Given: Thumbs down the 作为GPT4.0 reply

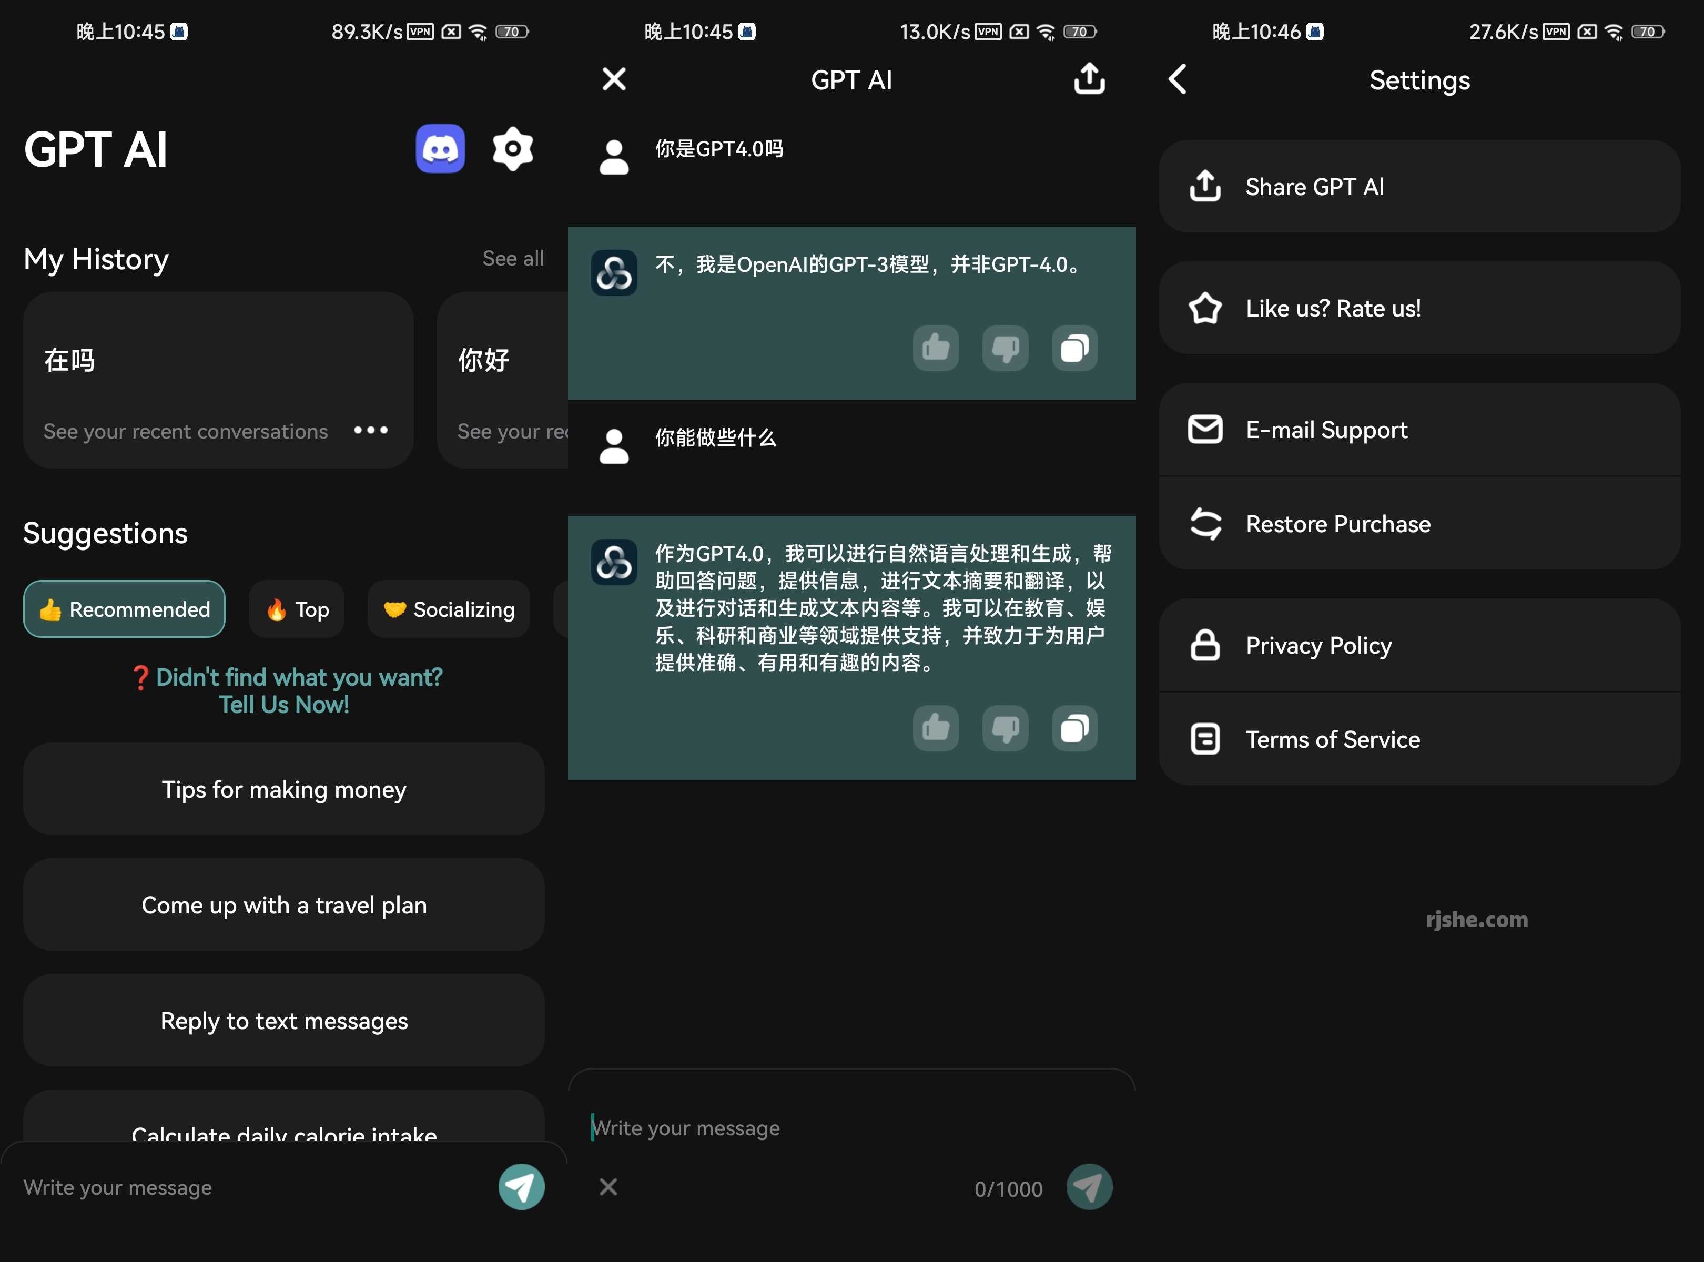Looking at the screenshot, I should (1005, 728).
